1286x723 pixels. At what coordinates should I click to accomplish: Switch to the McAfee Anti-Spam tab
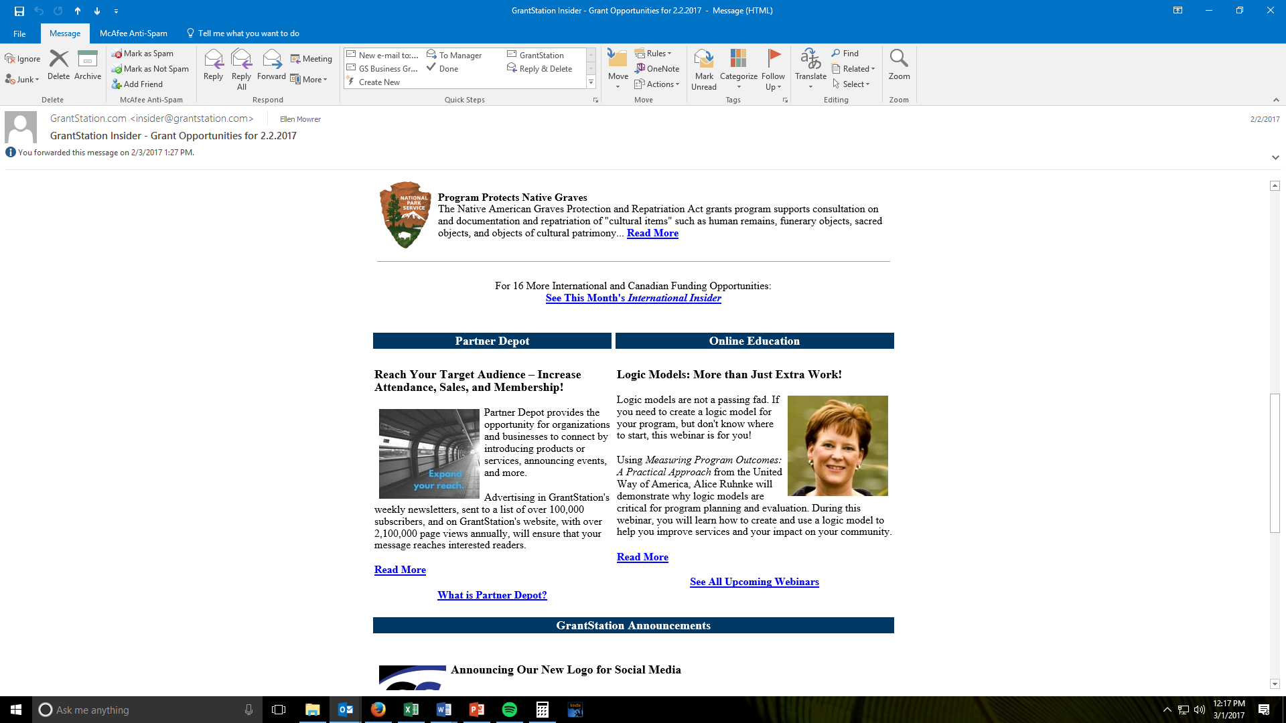pyautogui.click(x=133, y=33)
